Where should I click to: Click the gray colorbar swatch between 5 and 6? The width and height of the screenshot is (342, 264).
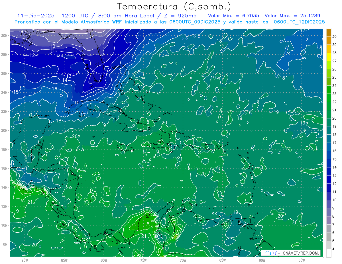pyautogui.click(x=329, y=237)
